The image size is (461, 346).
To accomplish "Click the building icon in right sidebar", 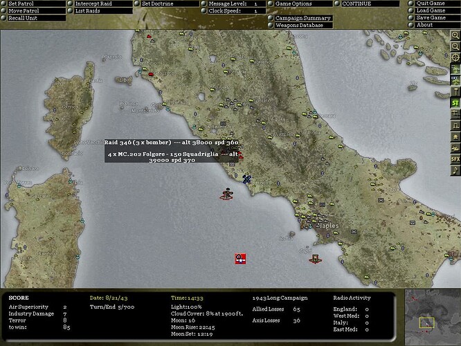I will click(455, 136).
